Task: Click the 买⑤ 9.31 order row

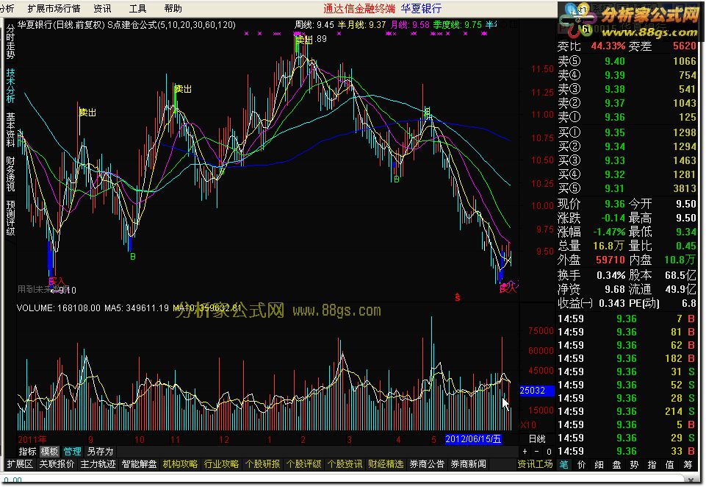Action: tap(627, 188)
